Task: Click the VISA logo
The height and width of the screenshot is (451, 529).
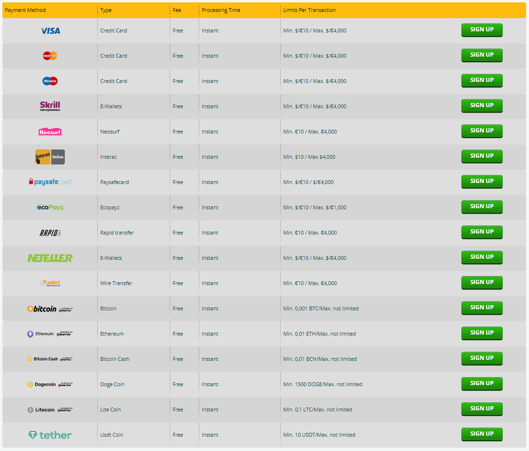Action: tap(50, 31)
